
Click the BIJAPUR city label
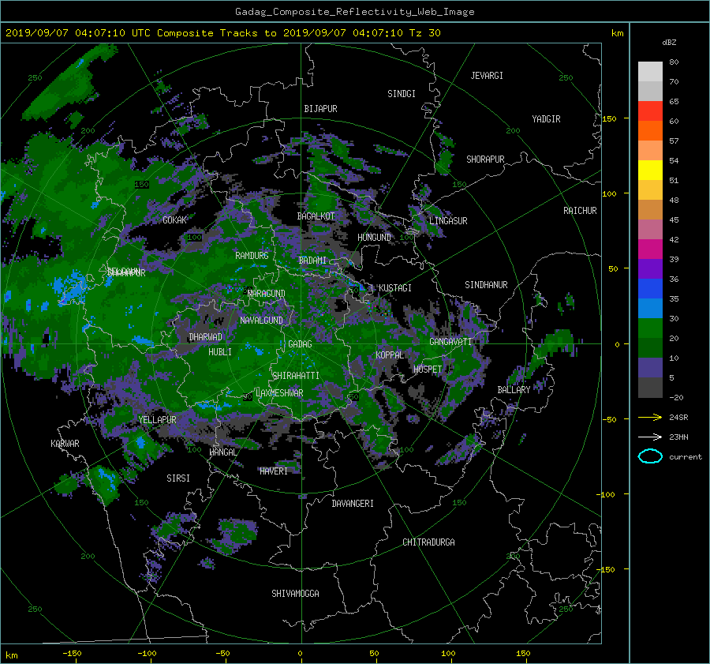click(320, 109)
